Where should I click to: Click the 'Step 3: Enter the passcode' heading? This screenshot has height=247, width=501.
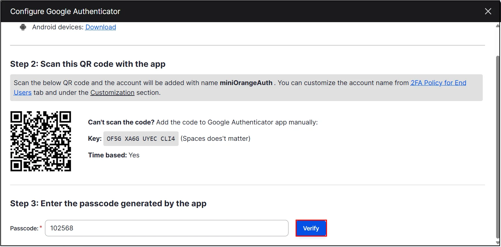[108, 204]
